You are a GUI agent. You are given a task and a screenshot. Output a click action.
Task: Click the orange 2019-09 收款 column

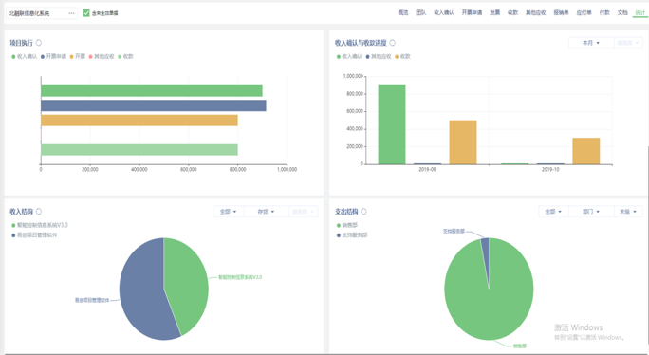463,142
